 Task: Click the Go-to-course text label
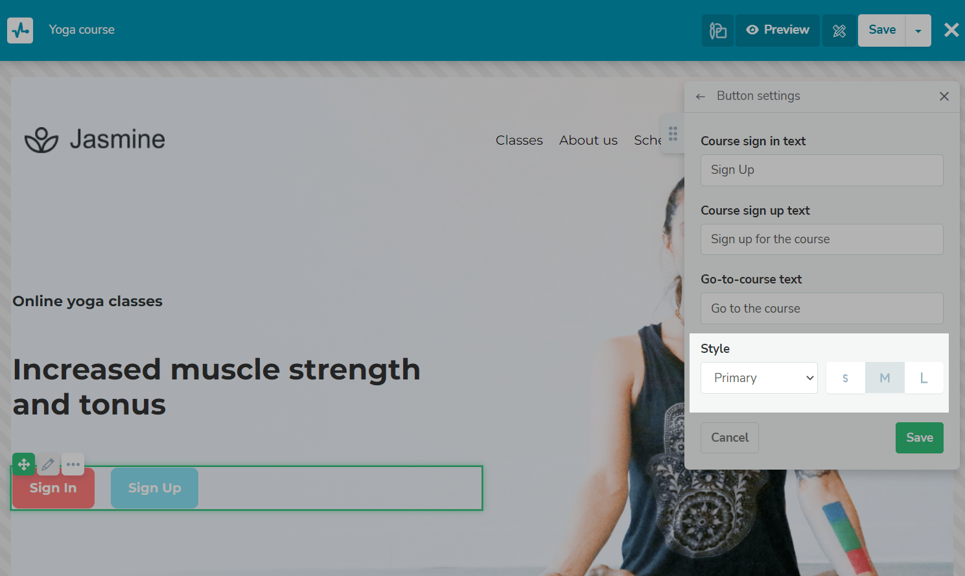click(x=751, y=280)
